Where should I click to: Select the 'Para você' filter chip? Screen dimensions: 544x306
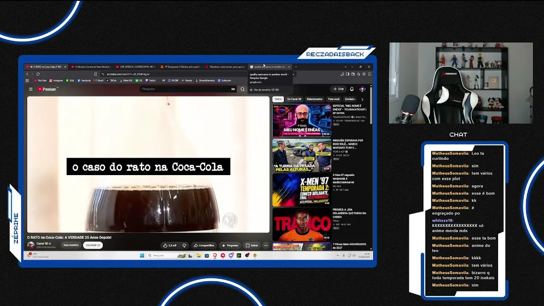(334, 99)
